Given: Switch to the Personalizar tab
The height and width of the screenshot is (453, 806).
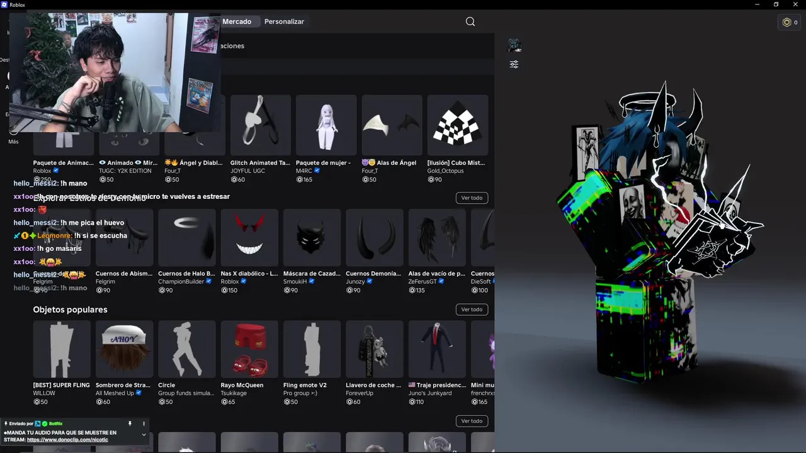Looking at the screenshot, I should [x=284, y=21].
